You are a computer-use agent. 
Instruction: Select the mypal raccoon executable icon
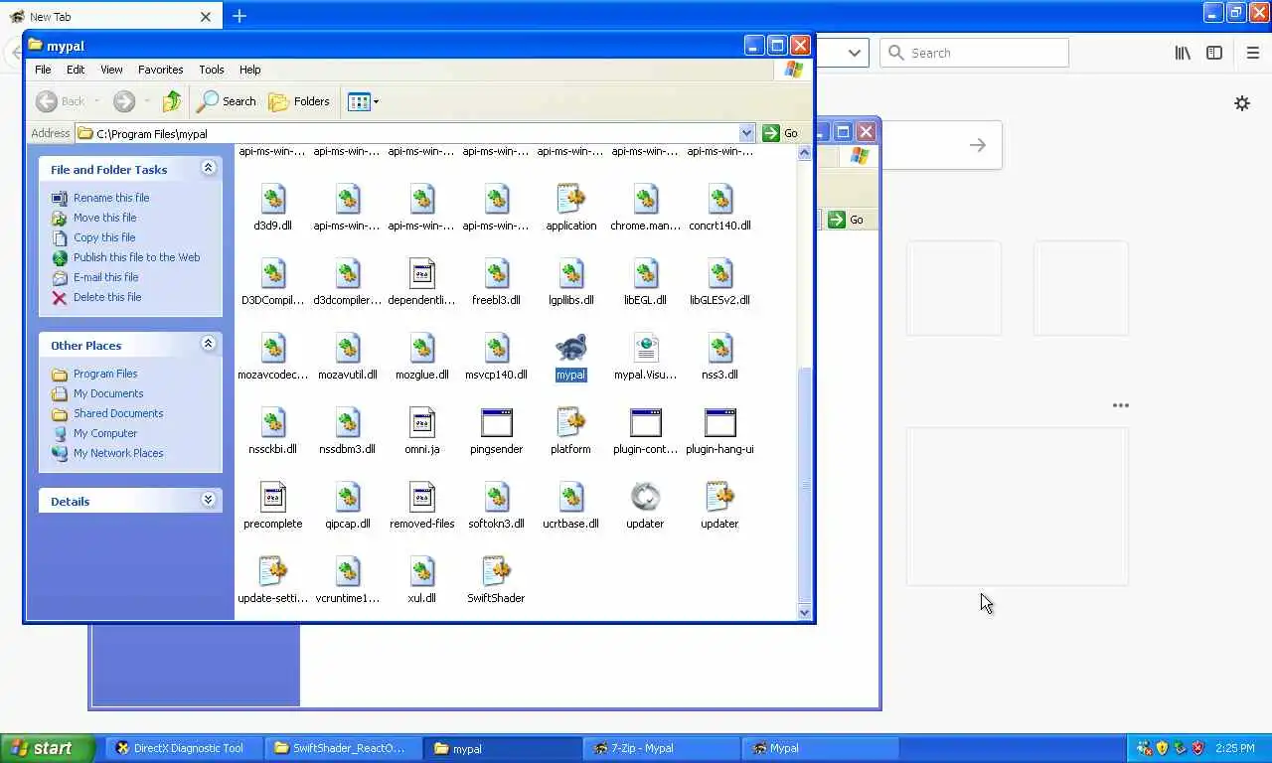571,348
